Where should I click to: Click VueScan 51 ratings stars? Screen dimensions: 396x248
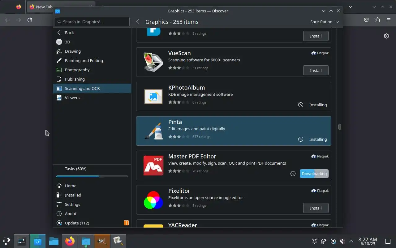179,68
